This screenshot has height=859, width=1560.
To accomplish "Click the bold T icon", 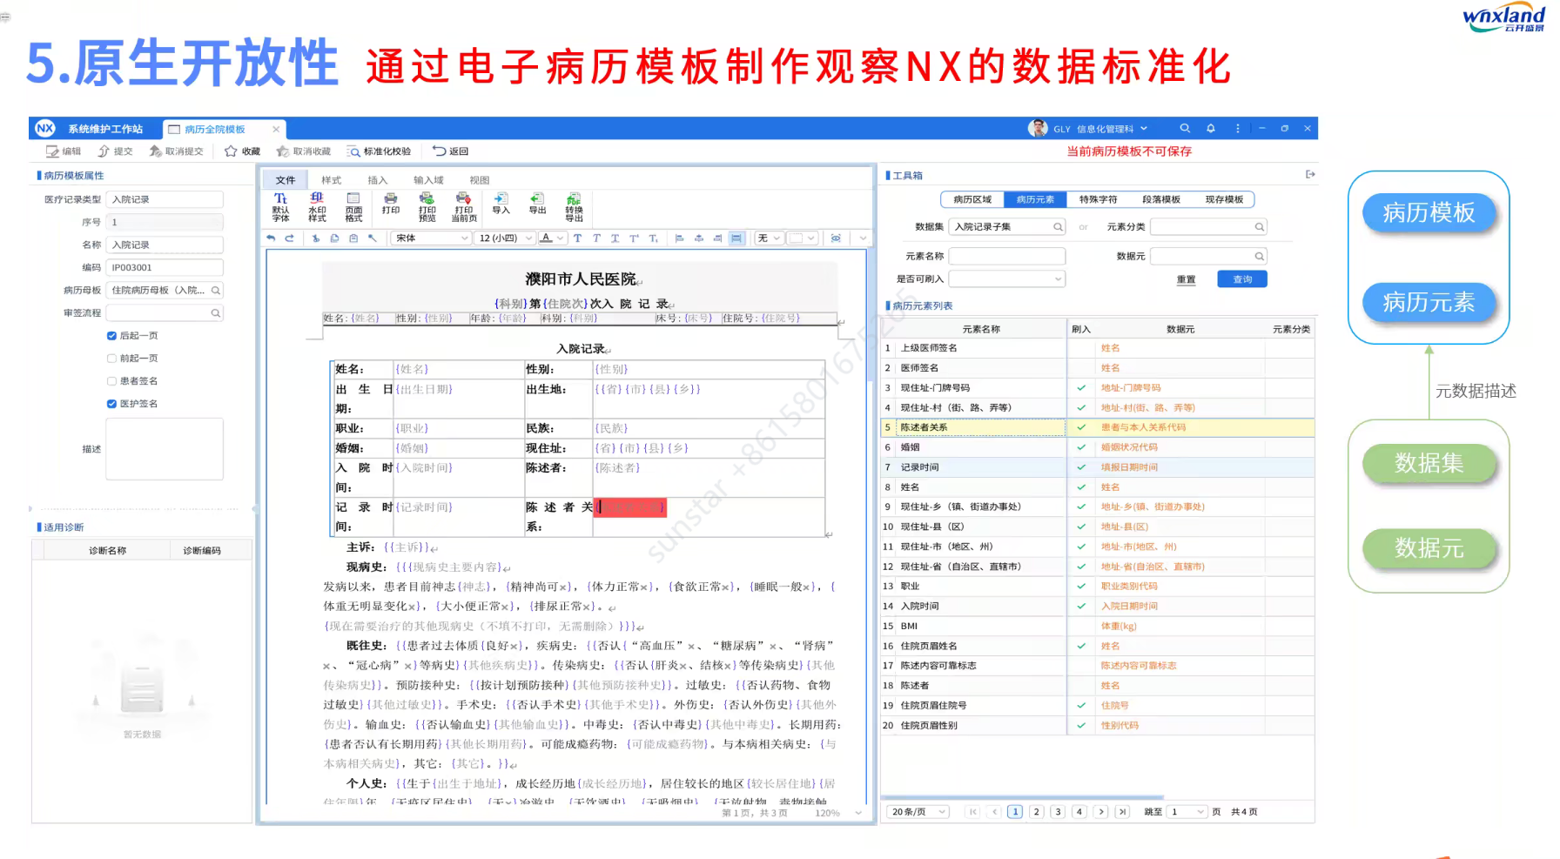I will coord(577,238).
